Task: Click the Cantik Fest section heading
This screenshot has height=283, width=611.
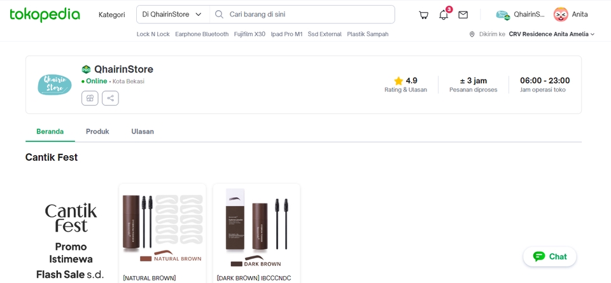Action: tap(52, 157)
